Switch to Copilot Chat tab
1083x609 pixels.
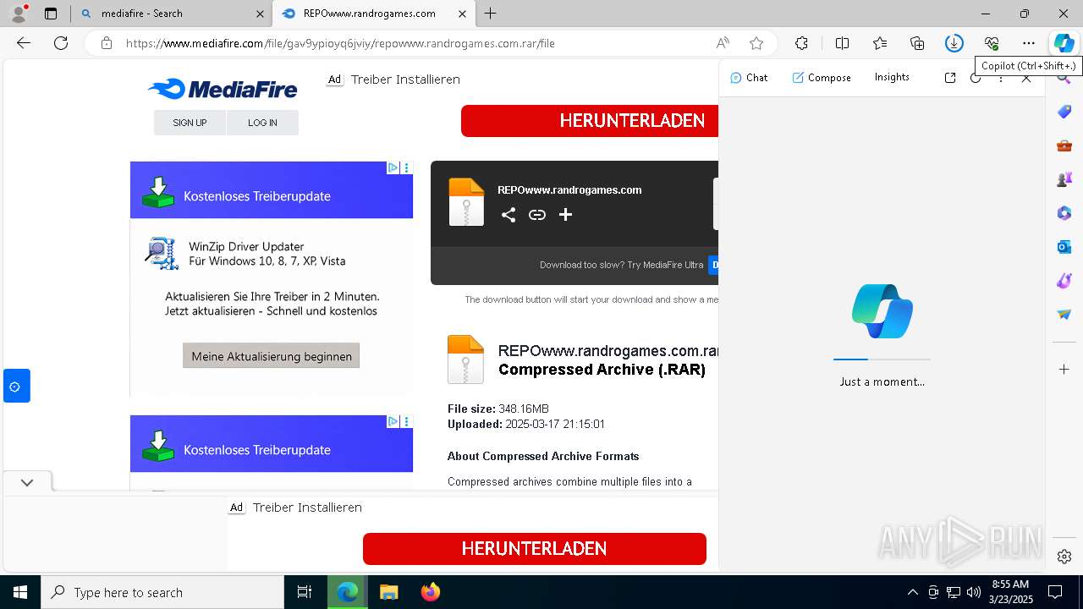tap(749, 78)
